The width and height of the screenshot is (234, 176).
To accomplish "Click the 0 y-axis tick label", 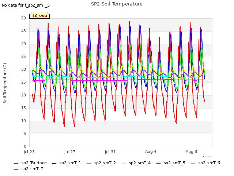I will pyautogui.click(x=25, y=146).
